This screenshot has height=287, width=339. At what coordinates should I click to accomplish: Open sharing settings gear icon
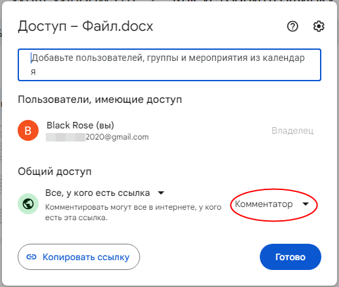[x=319, y=26]
